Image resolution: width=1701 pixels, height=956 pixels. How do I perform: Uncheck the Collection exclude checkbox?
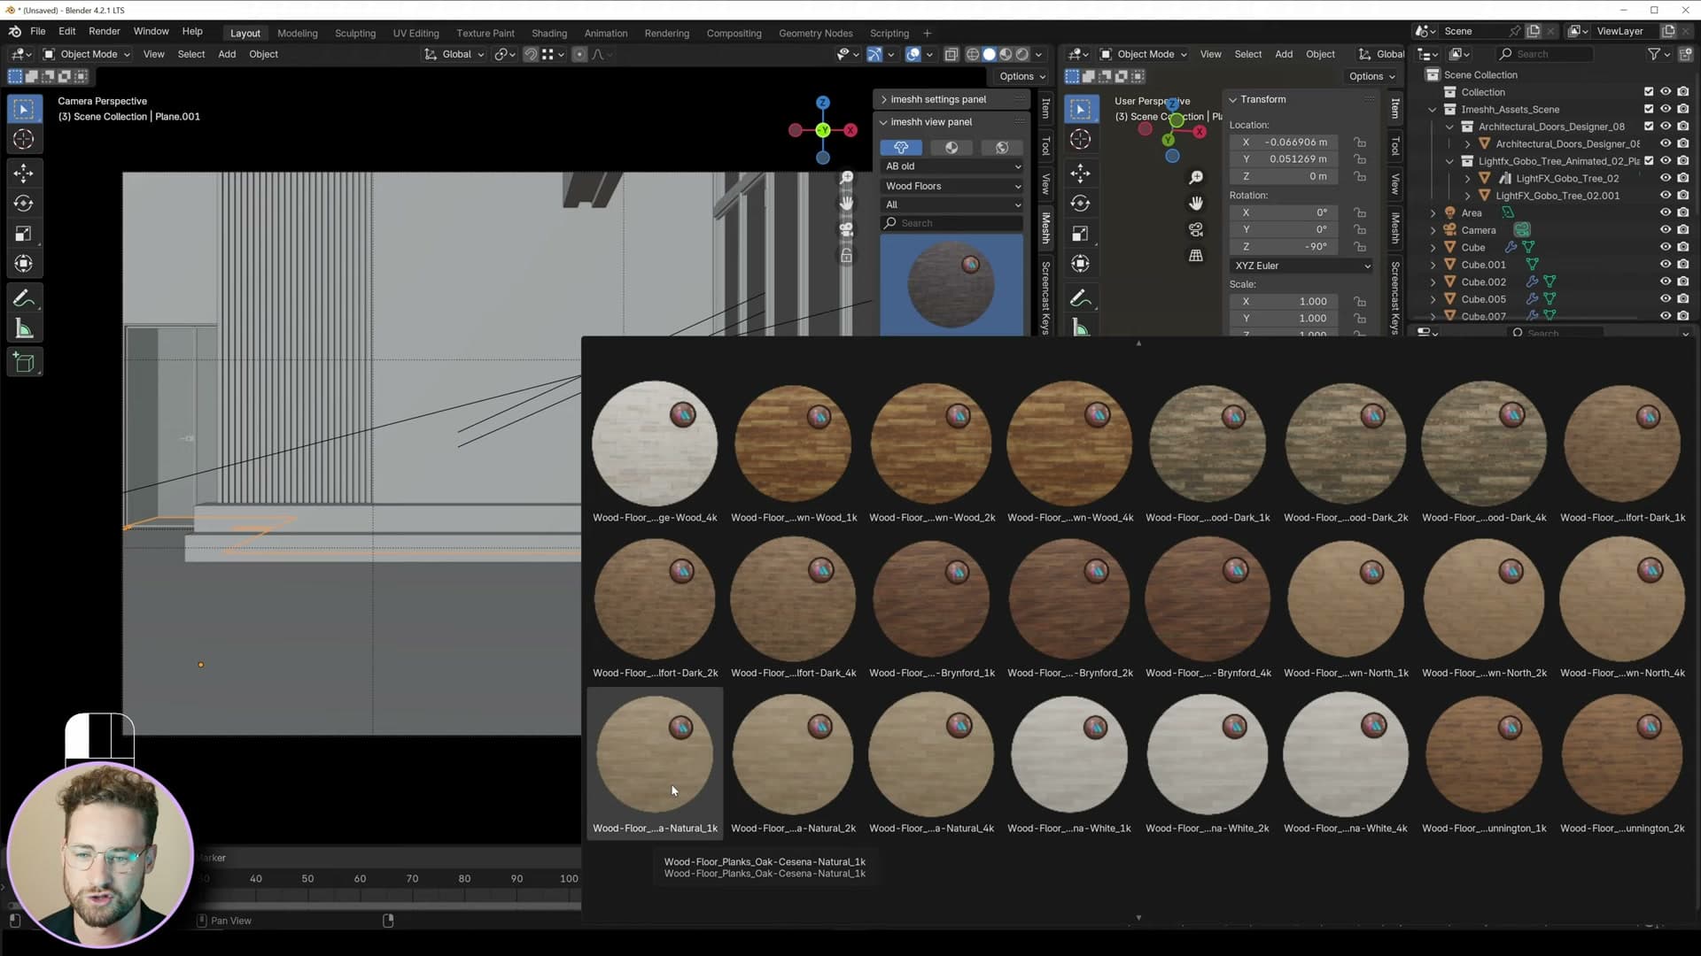click(1649, 92)
